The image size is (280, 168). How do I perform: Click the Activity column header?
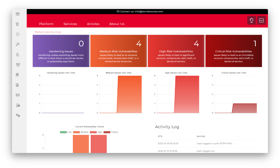click(x=201, y=136)
